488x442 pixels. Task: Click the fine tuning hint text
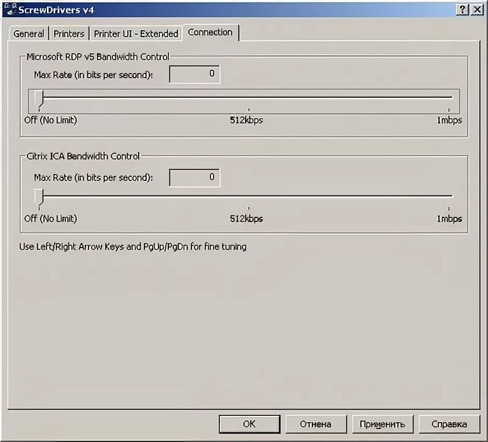click(133, 247)
